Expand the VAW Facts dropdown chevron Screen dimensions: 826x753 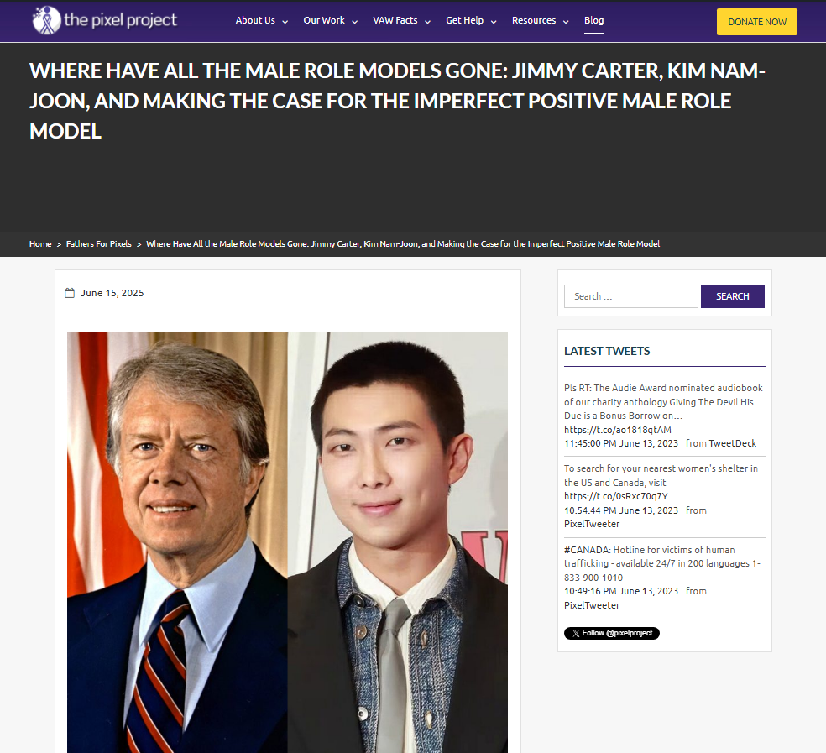(x=427, y=22)
